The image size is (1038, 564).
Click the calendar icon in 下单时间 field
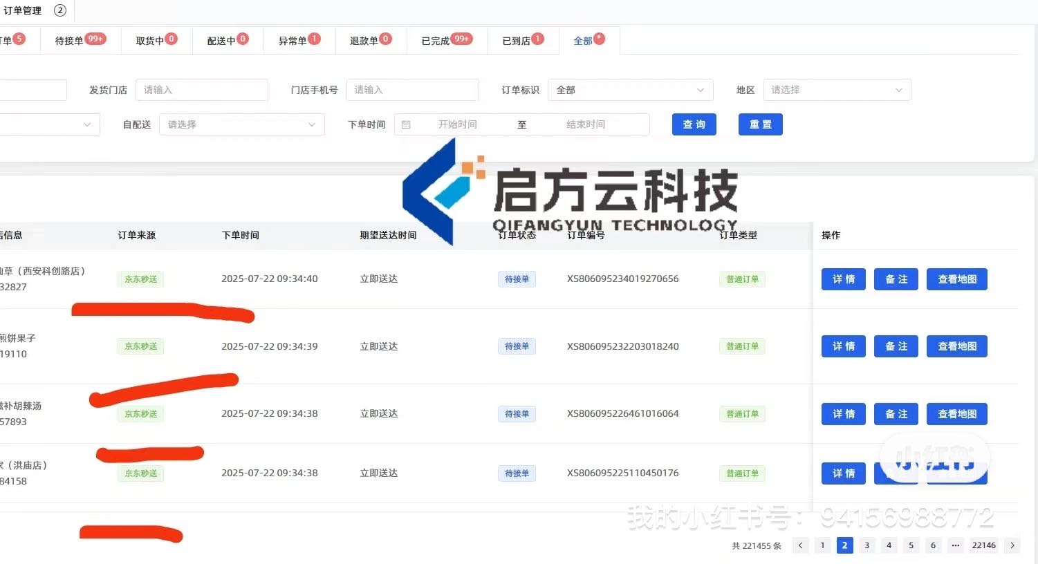click(406, 124)
